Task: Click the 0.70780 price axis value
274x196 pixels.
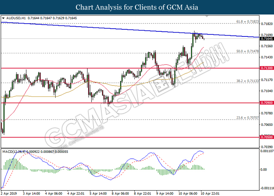Action: [267, 113]
